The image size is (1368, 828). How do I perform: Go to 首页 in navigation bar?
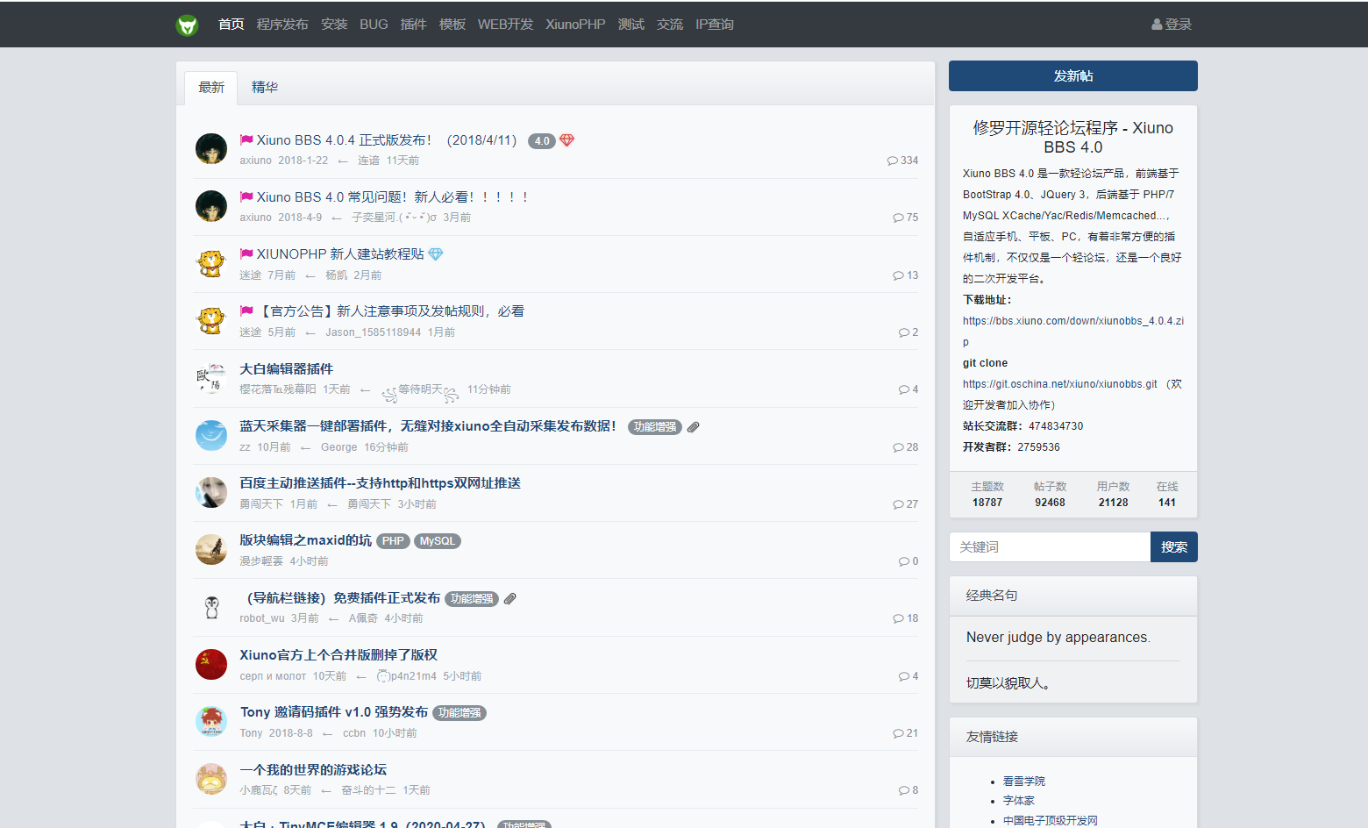coord(232,25)
